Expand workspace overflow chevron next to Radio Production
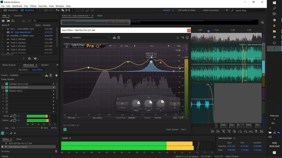 click(227, 10)
